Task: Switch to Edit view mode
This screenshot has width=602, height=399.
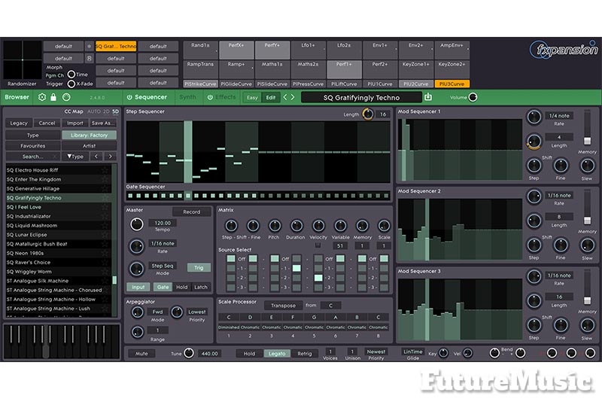Action: tap(271, 98)
